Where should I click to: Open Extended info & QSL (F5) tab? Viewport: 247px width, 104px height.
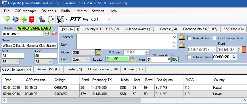[200, 29]
